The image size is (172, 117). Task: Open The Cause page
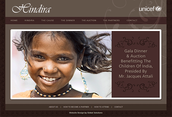(48, 20)
